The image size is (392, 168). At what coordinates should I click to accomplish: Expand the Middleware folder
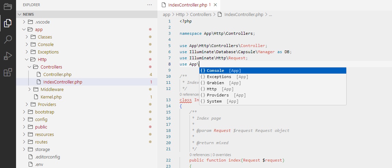coord(30,90)
